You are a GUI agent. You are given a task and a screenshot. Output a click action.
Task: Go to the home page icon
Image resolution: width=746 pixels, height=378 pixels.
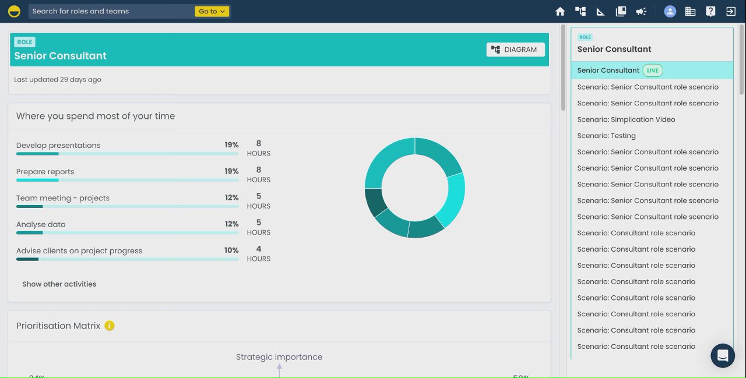coord(560,11)
